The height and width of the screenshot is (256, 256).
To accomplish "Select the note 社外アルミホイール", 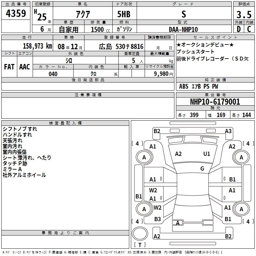I will [x=24, y=175].
